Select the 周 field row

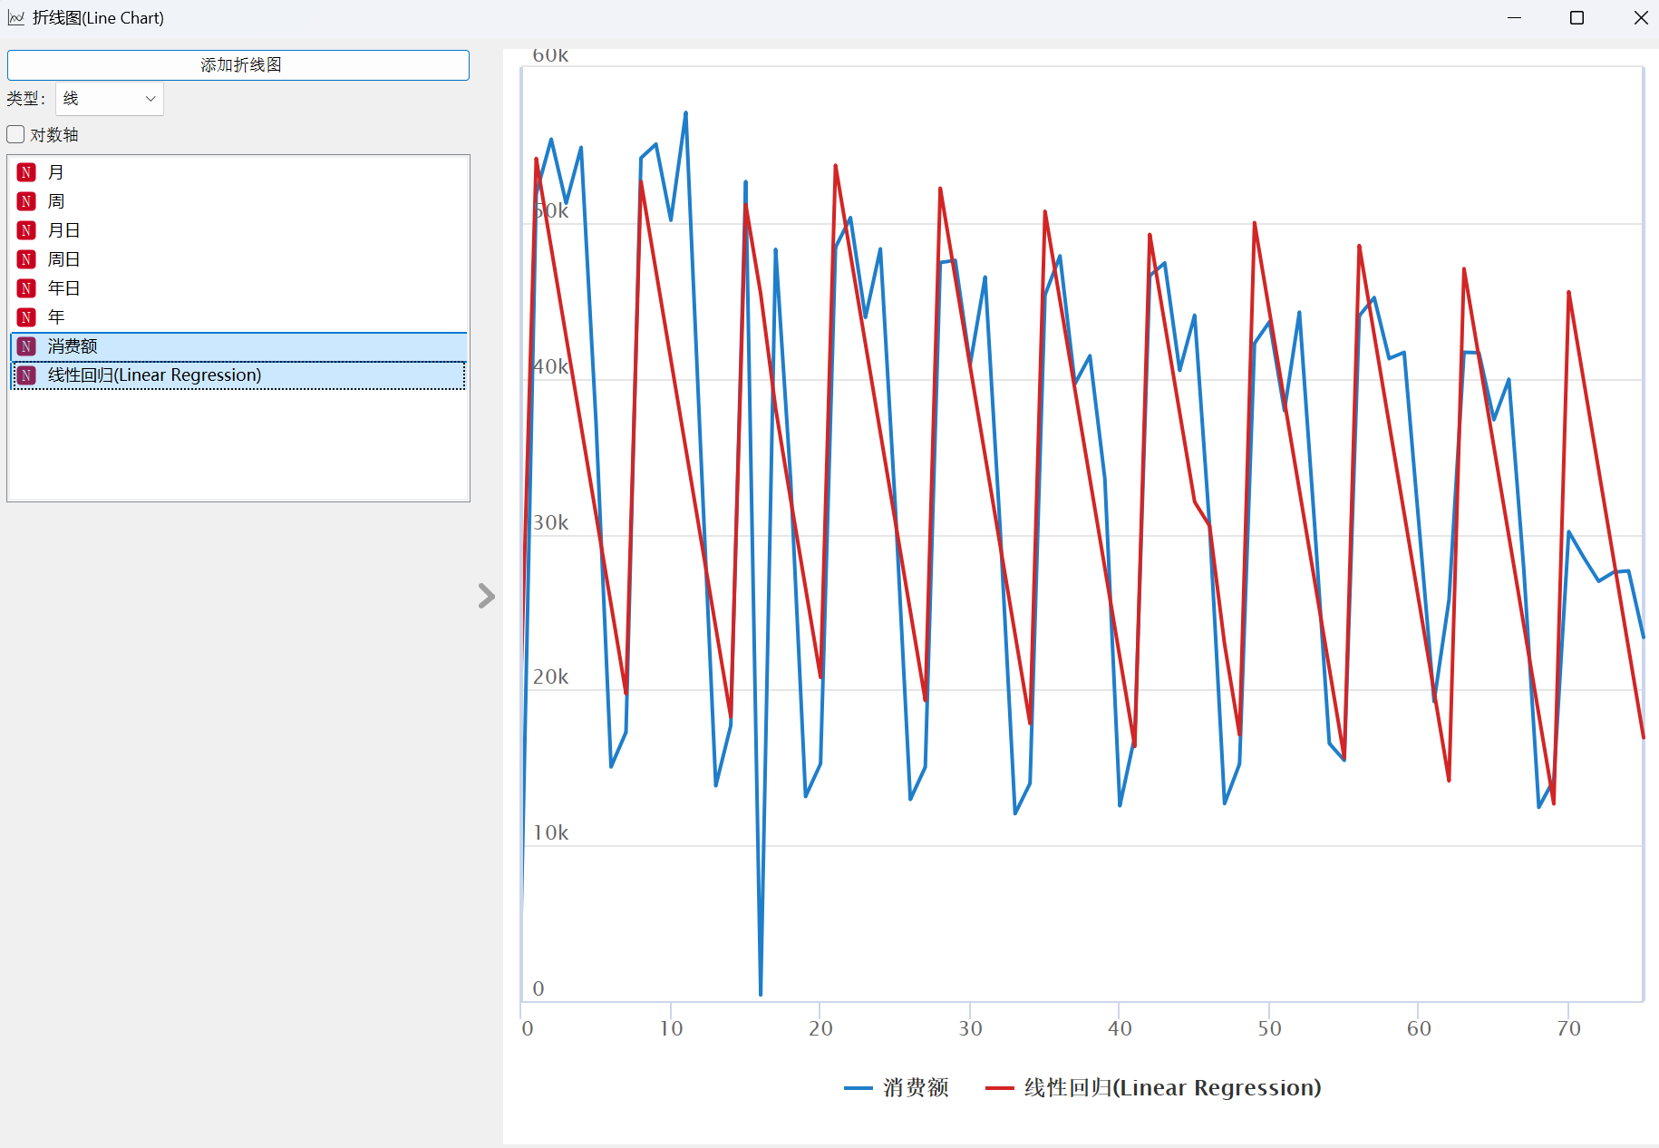[x=238, y=201]
